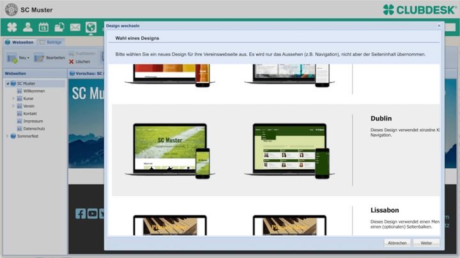Close the Design wechseln dialog
The width and height of the screenshot is (460, 258).
point(439,25)
